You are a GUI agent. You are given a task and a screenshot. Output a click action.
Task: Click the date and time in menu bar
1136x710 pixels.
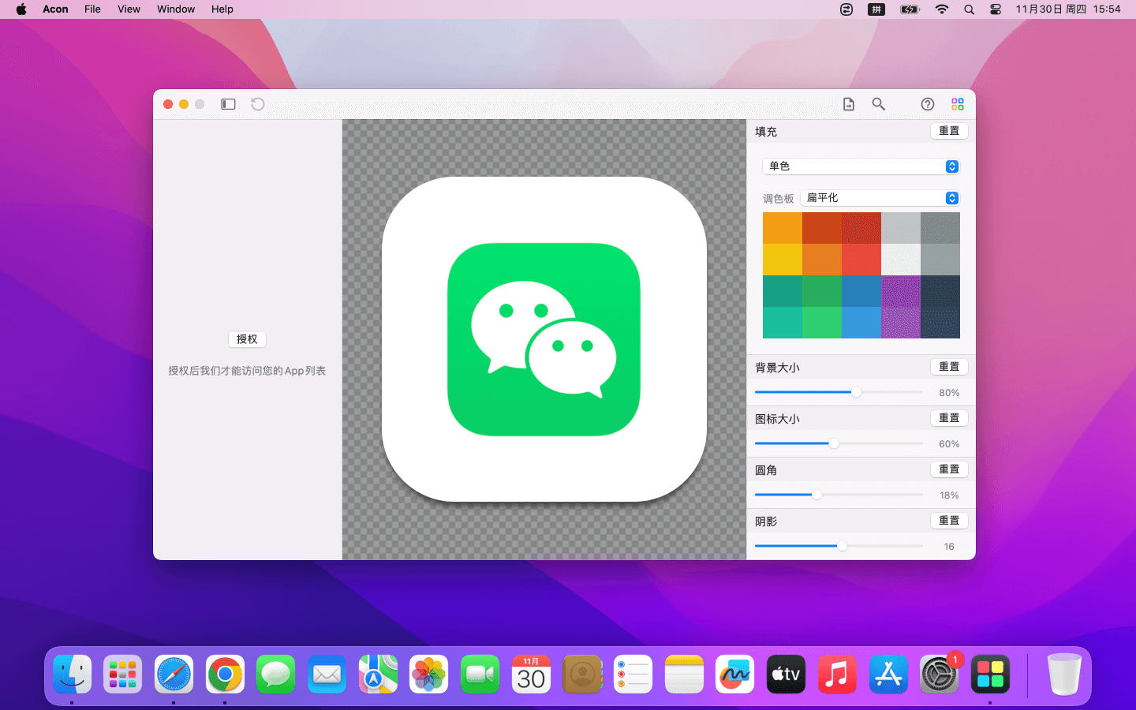1068,9
